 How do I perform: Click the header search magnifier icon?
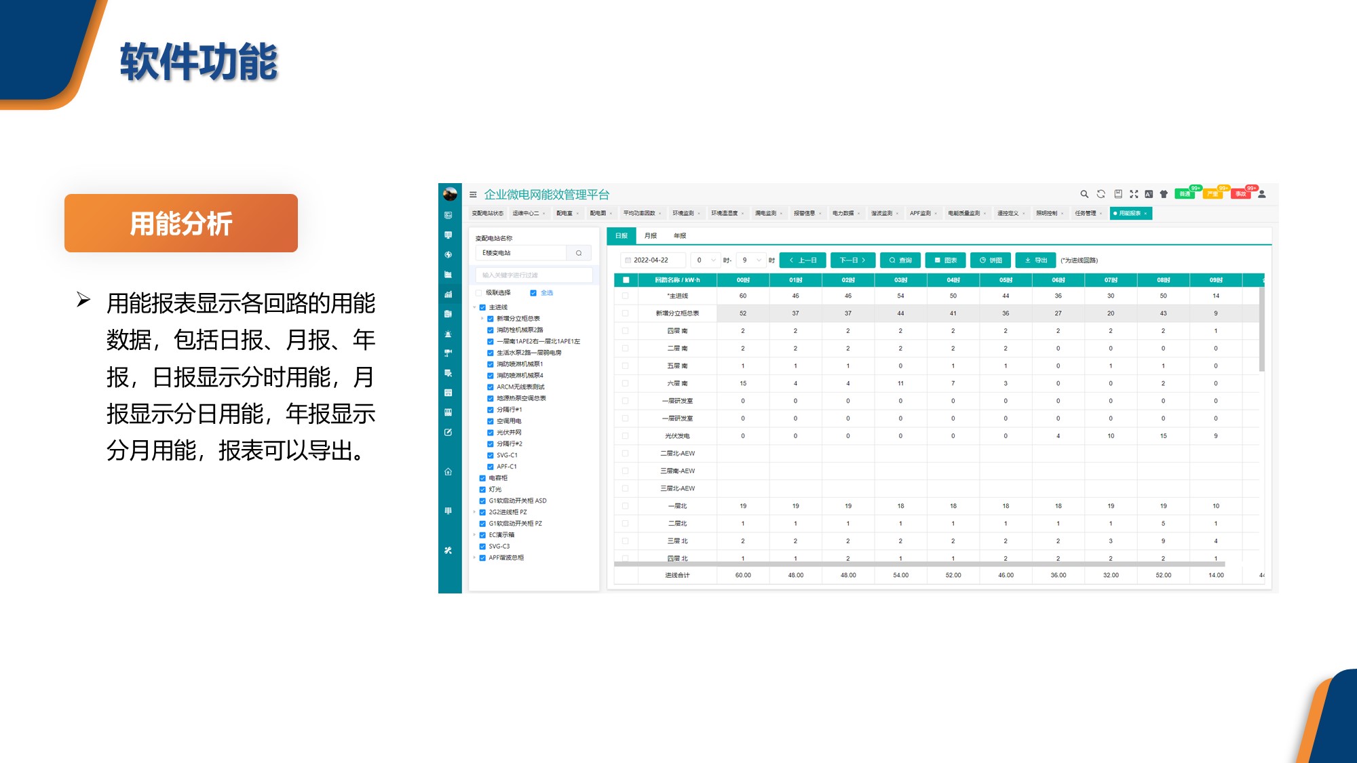pos(1084,194)
